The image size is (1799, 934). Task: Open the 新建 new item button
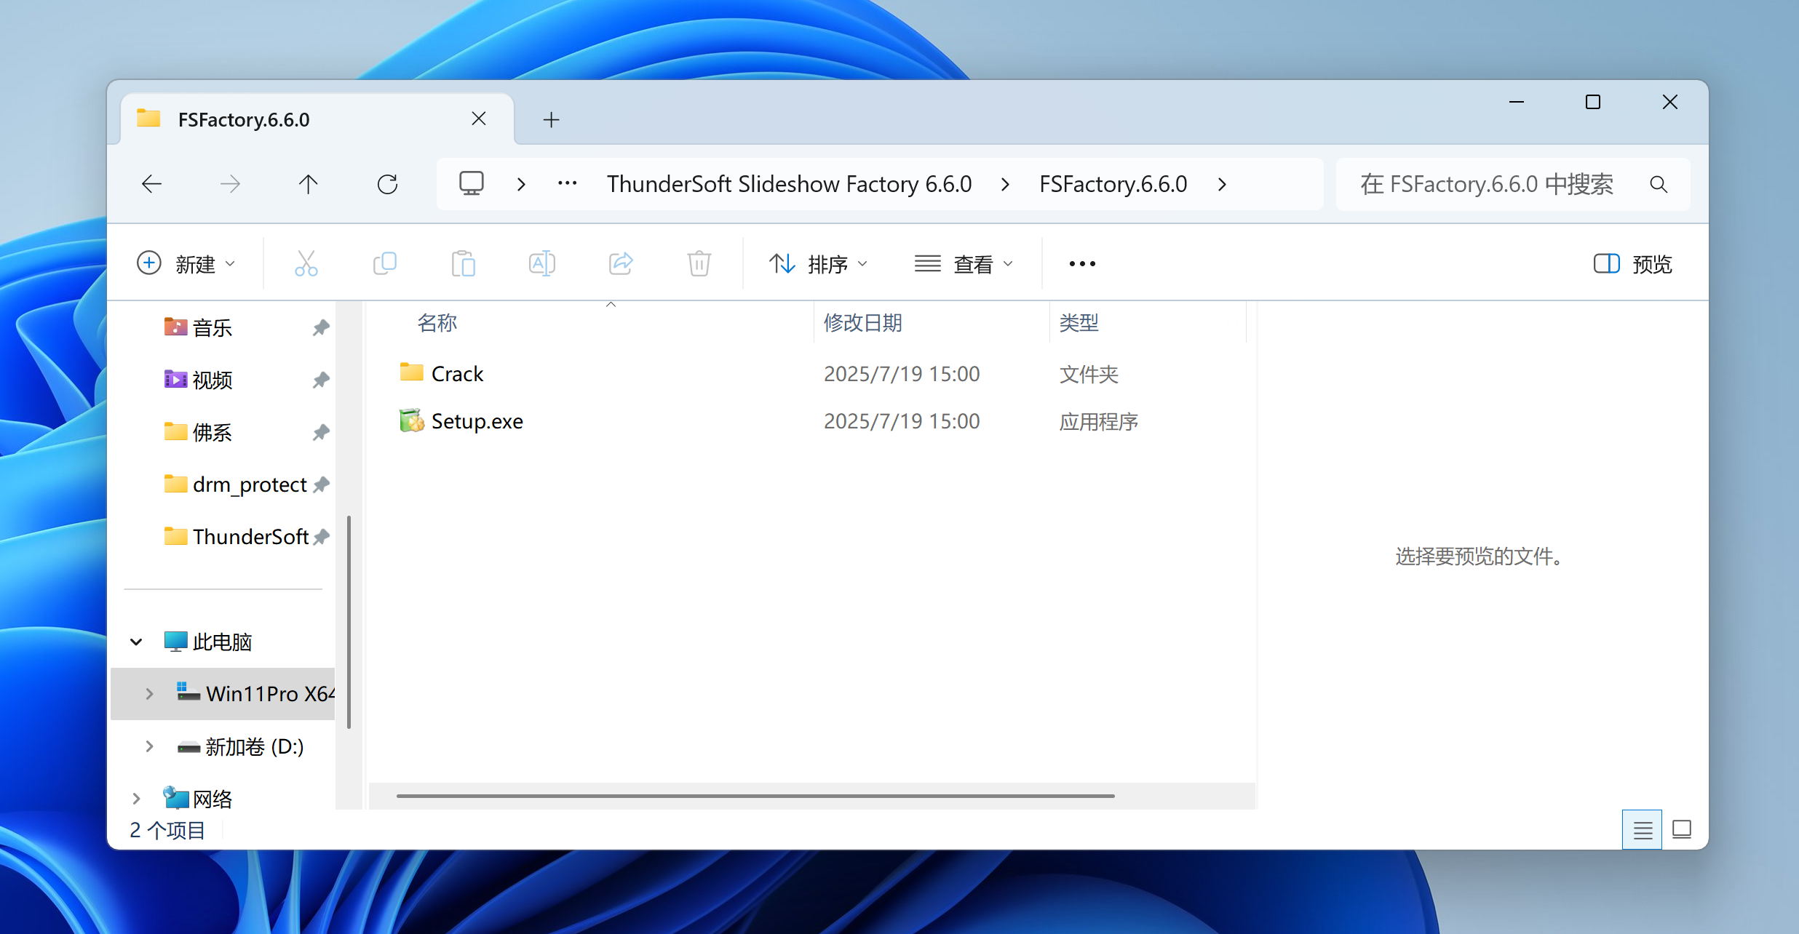point(186,263)
